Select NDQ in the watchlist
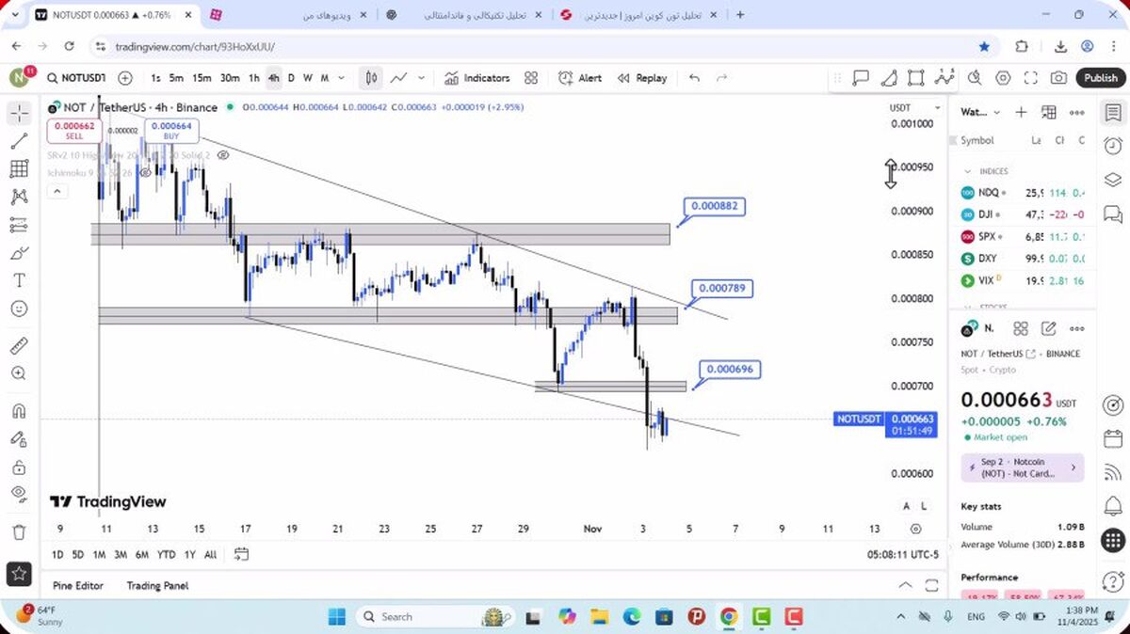This screenshot has height=634, width=1130. point(1022,193)
